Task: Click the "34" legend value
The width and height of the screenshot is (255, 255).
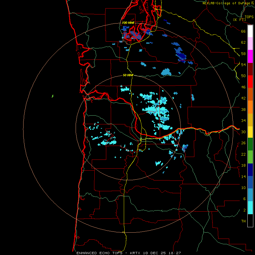Action: click(243, 121)
